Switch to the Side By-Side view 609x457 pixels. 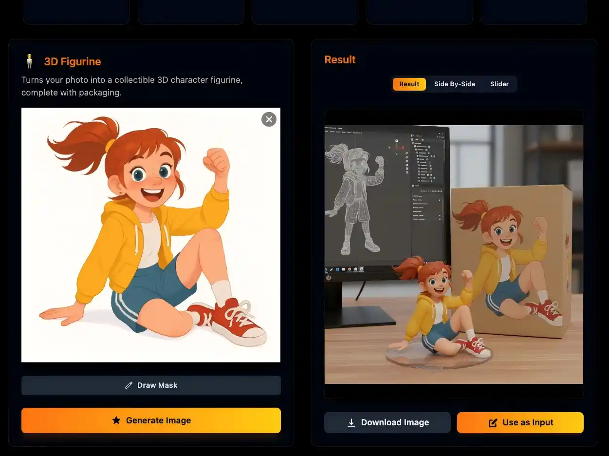(x=454, y=84)
